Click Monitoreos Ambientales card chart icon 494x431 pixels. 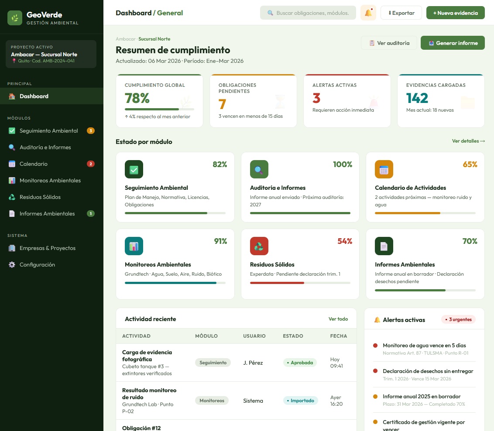pos(134,246)
